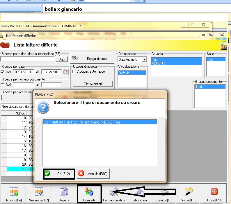Click the strawberry logo icon
The width and height of the screenshot is (231, 204).
(x=5, y=45)
